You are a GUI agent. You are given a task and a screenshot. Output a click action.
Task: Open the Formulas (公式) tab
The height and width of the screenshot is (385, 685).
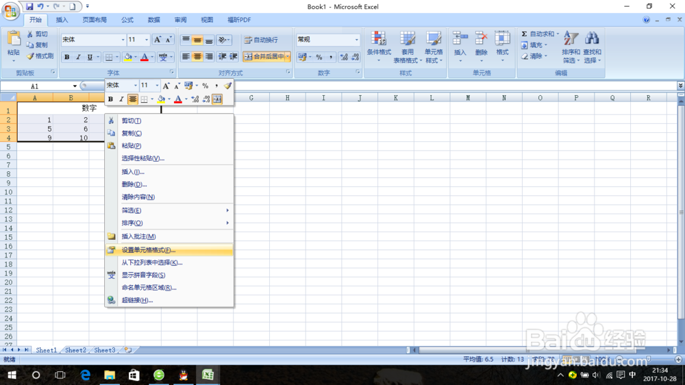pos(127,20)
